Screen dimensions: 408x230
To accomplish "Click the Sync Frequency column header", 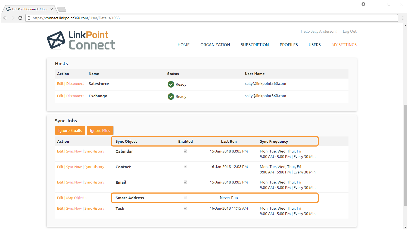I will (274, 142).
